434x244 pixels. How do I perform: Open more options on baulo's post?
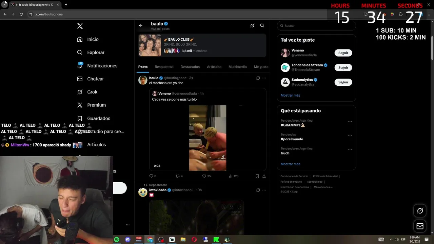(x=264, y=78)
